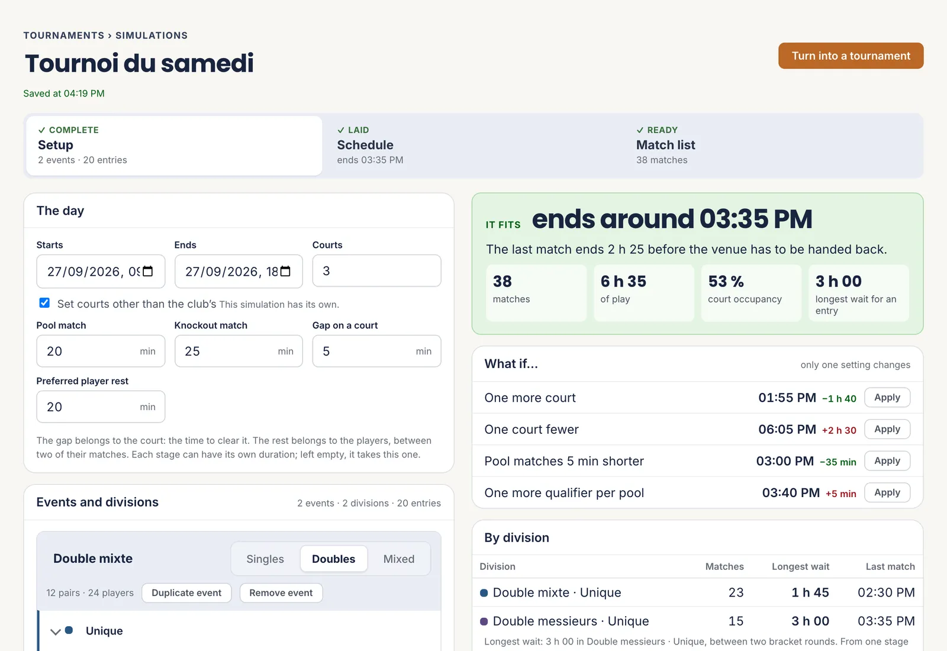Viewport: 947px width, 651px height.
Task: Click Remove event button
Action: pos(281,593)
